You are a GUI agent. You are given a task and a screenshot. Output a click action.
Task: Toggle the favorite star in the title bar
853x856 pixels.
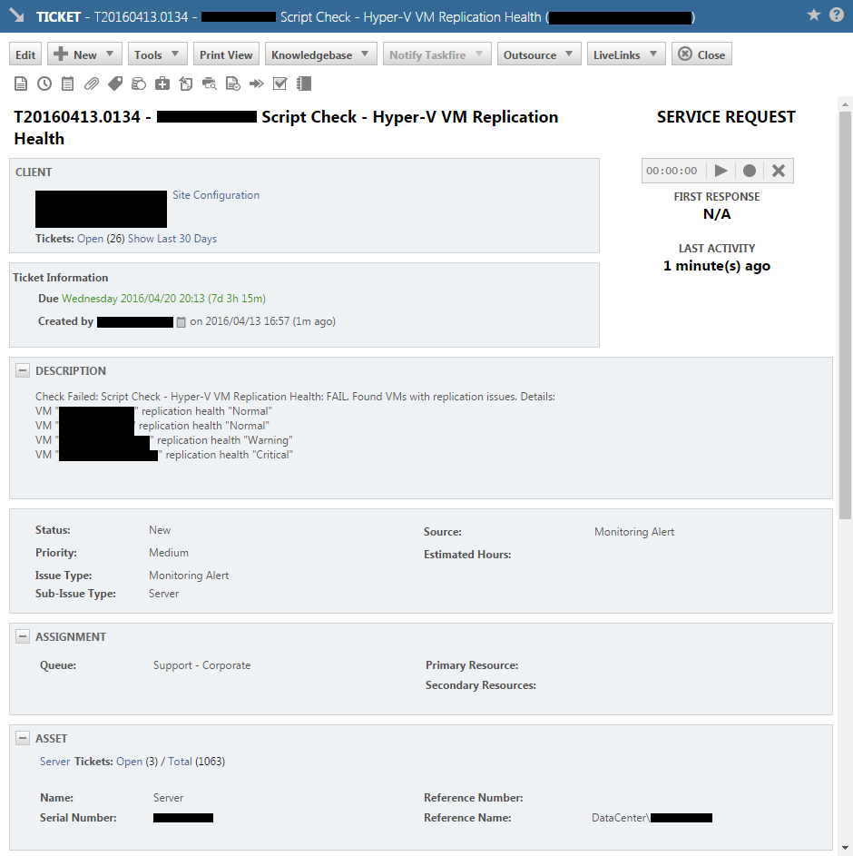(814, 15)
